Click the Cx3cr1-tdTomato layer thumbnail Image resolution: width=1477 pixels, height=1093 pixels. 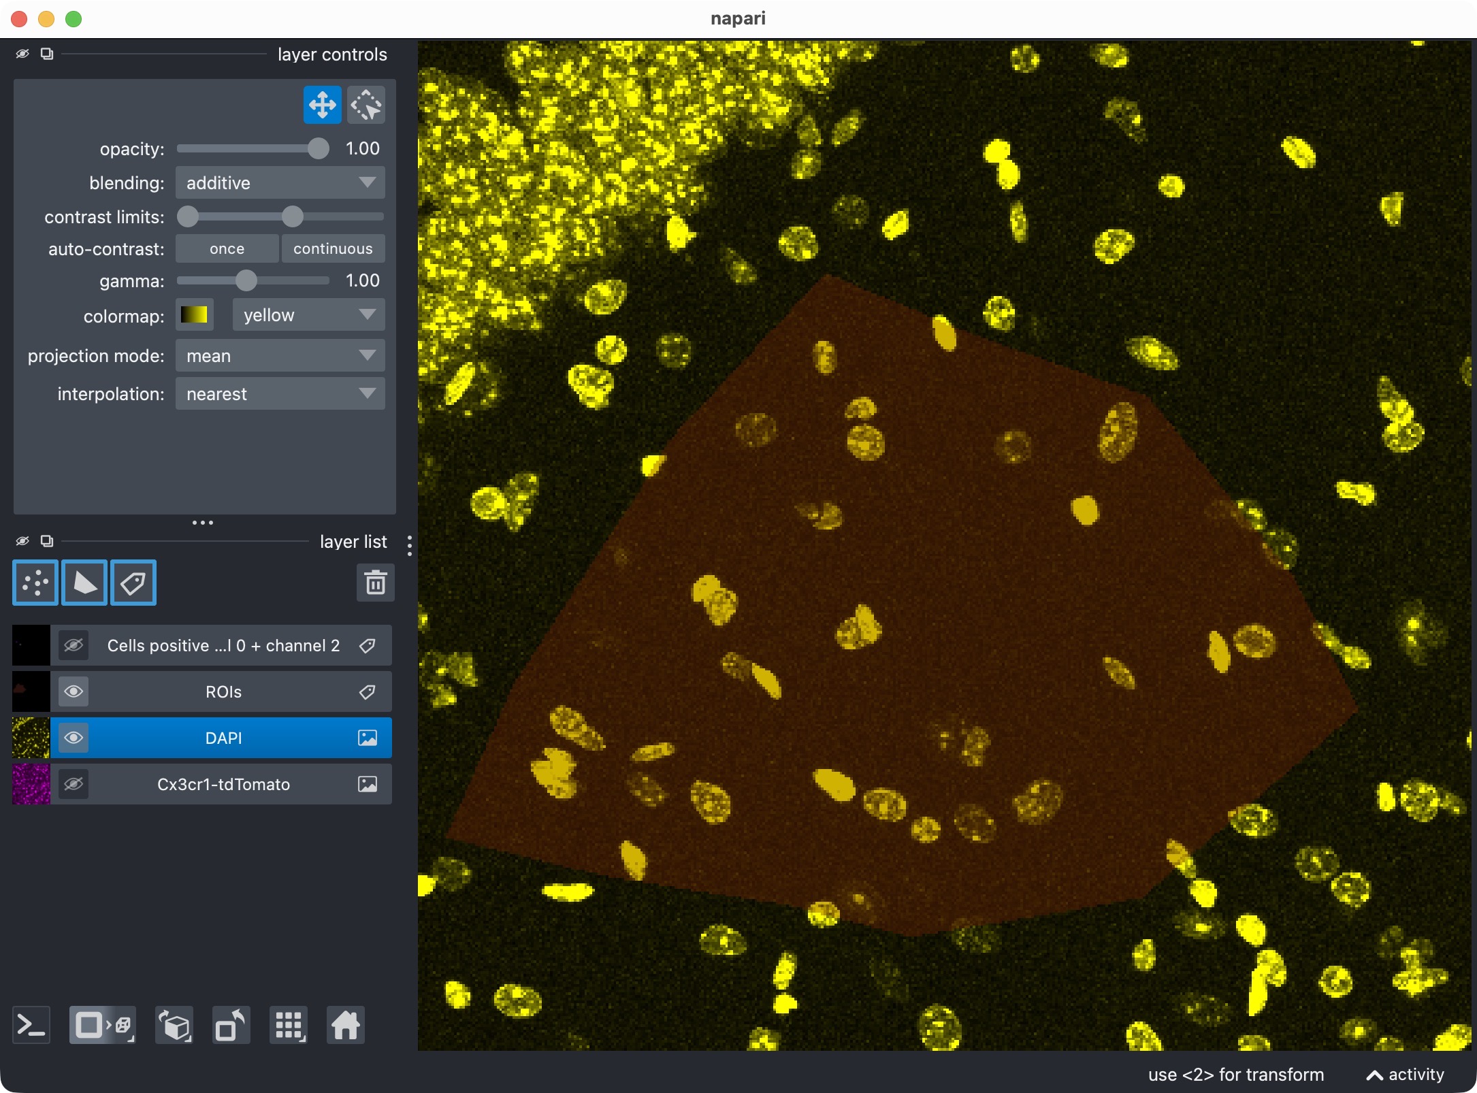tap(31, 784)
